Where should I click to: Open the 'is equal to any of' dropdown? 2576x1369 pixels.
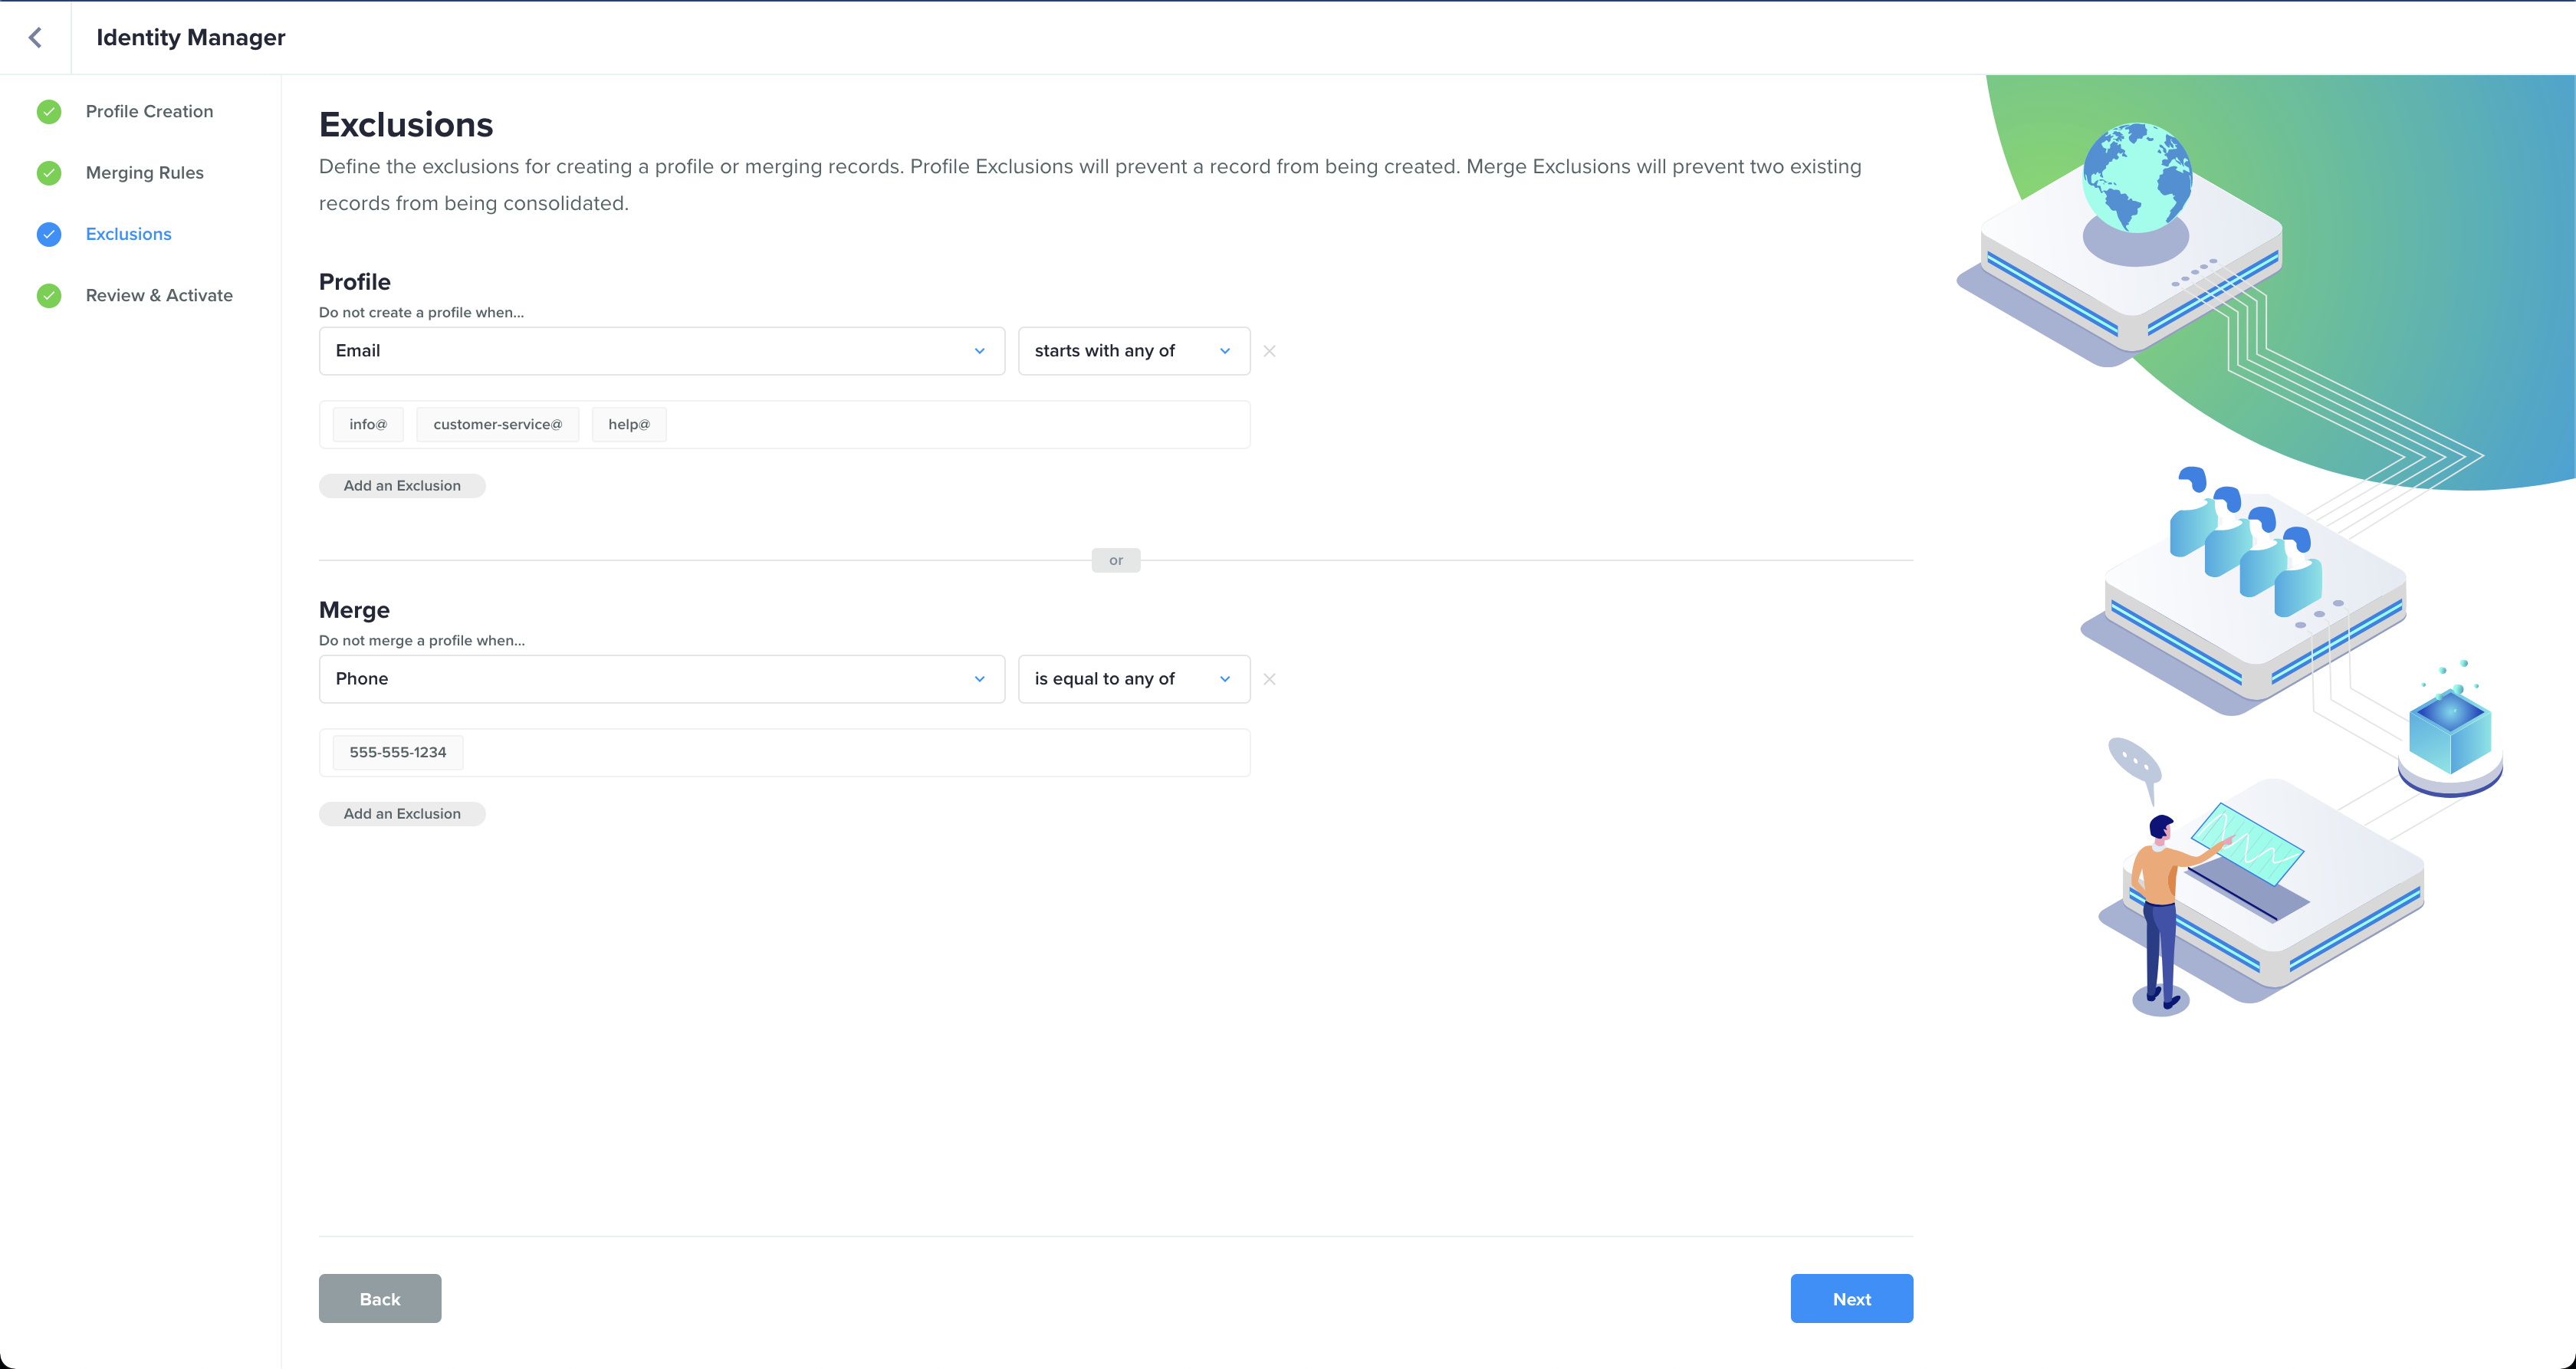[x=1133, y=679]
